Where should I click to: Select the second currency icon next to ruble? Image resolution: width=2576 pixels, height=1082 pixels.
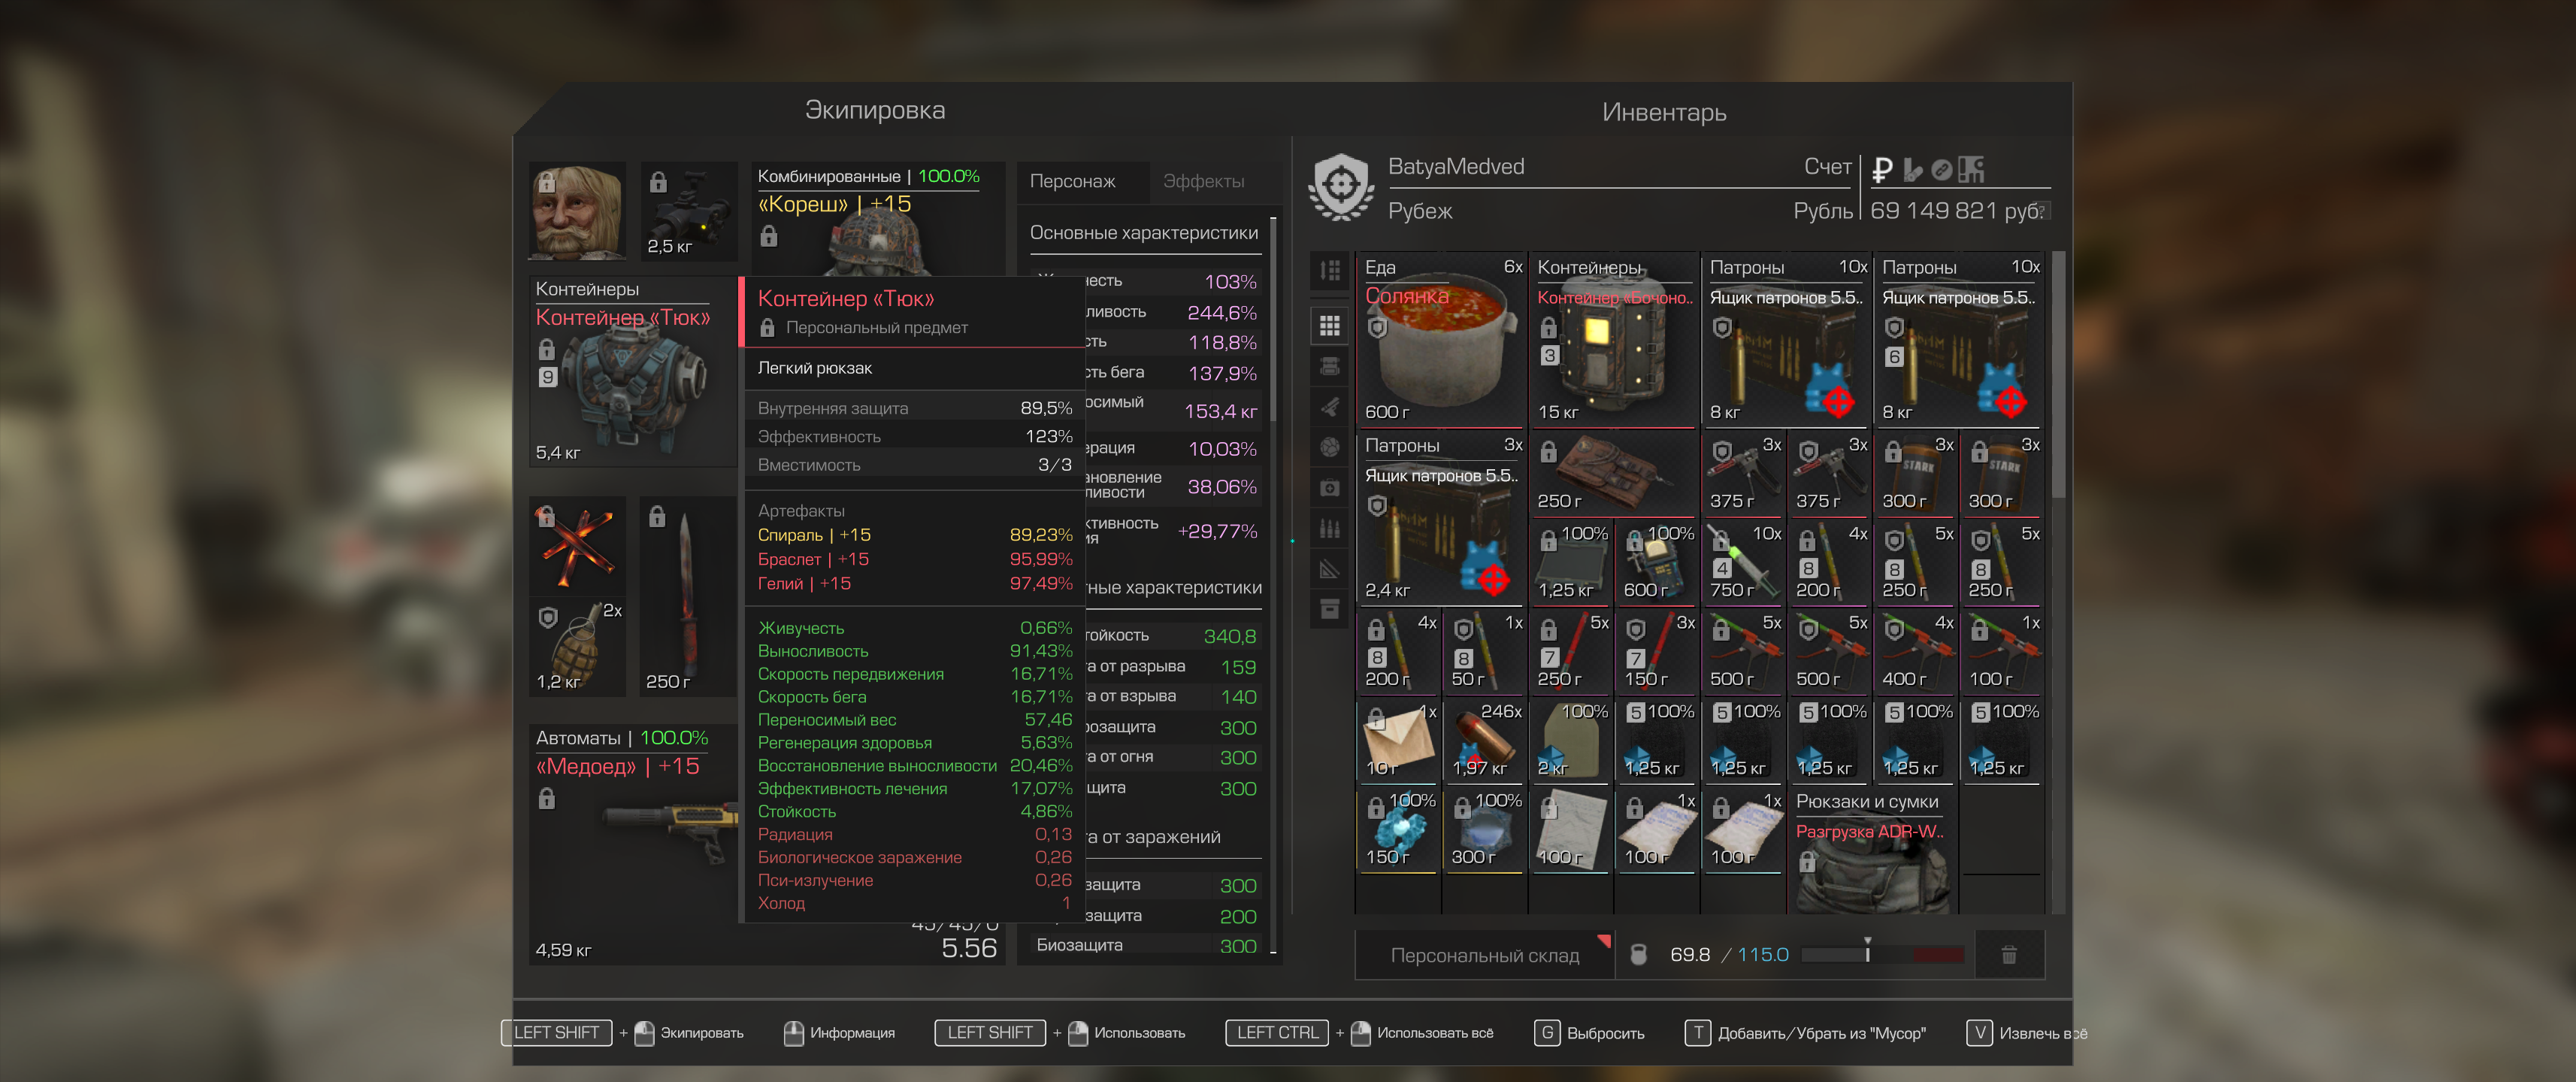tap(1912, 170)
